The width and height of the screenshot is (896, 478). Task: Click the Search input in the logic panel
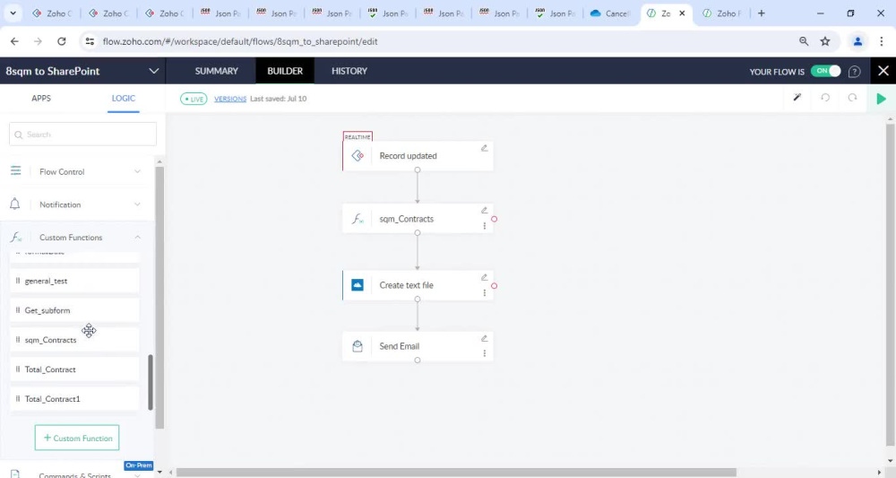tap(82, 135)
